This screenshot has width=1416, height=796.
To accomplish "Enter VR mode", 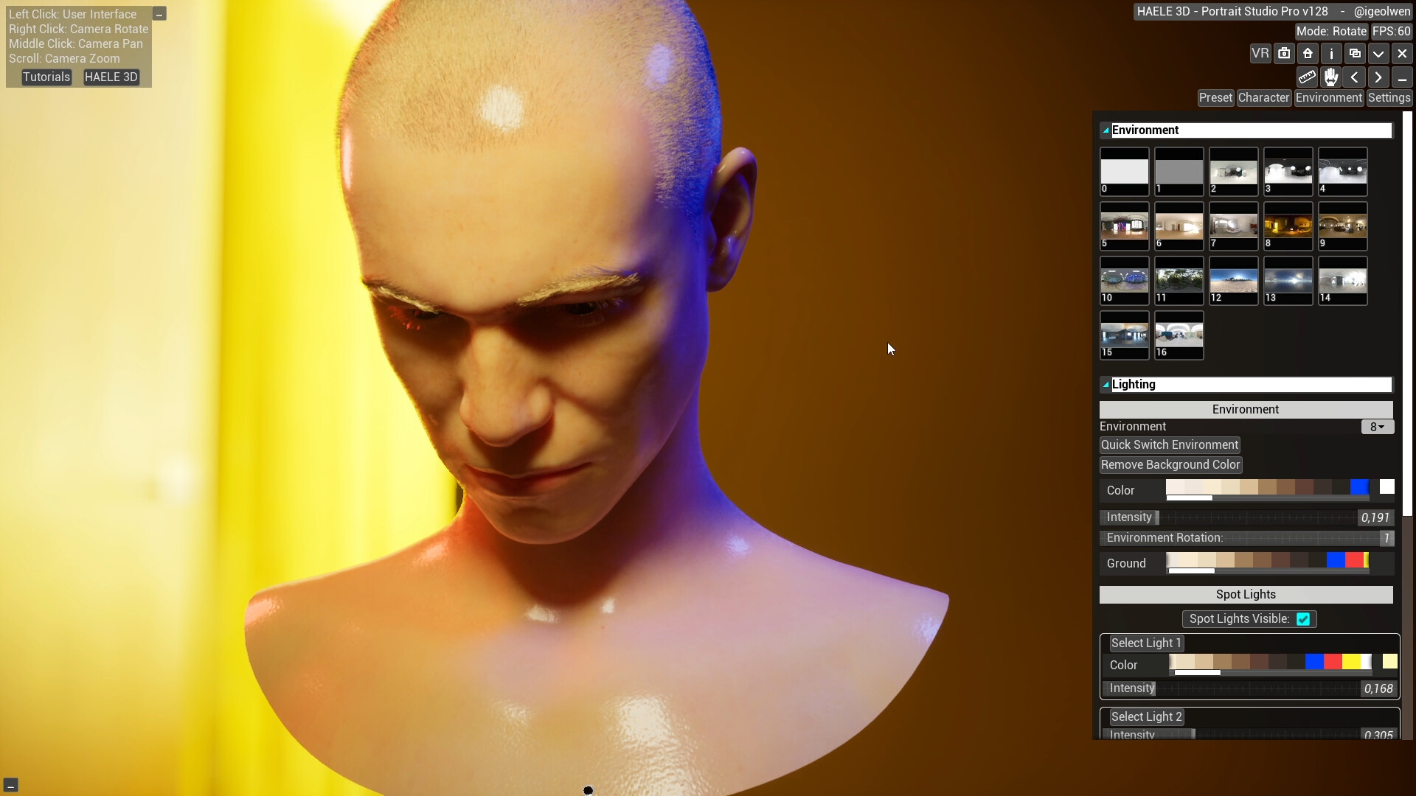I will 1260,53.
